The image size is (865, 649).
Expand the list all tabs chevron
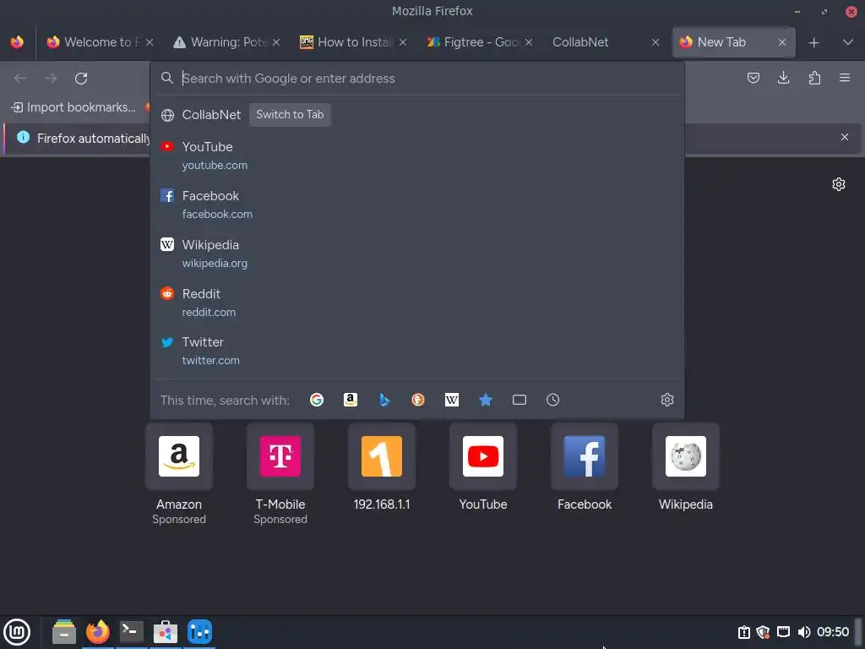pyautogui.click(x=848, y=42)
